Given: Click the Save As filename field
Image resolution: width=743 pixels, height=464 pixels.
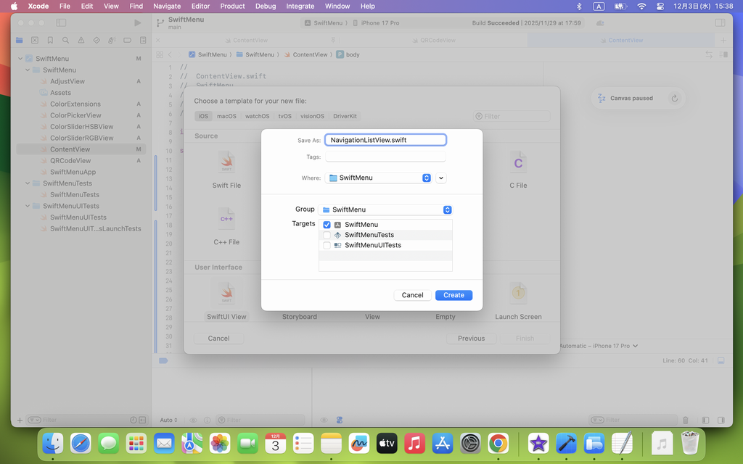Looking at the screenshot, I should (385, 140).
